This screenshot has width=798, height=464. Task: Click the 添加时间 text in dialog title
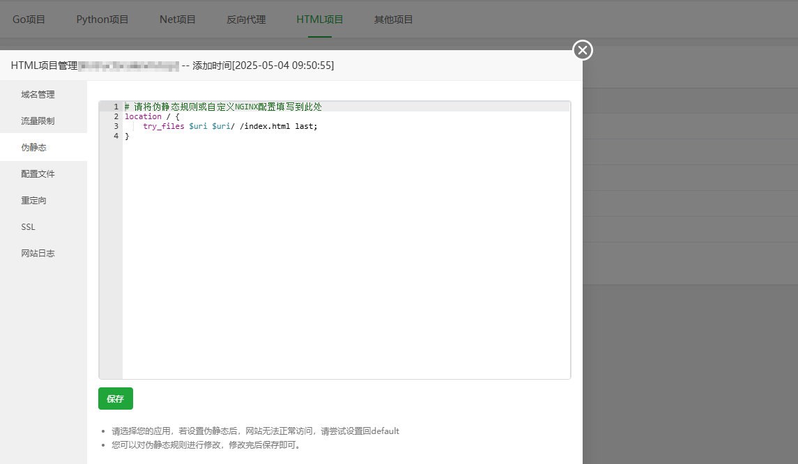pos(263,65)
